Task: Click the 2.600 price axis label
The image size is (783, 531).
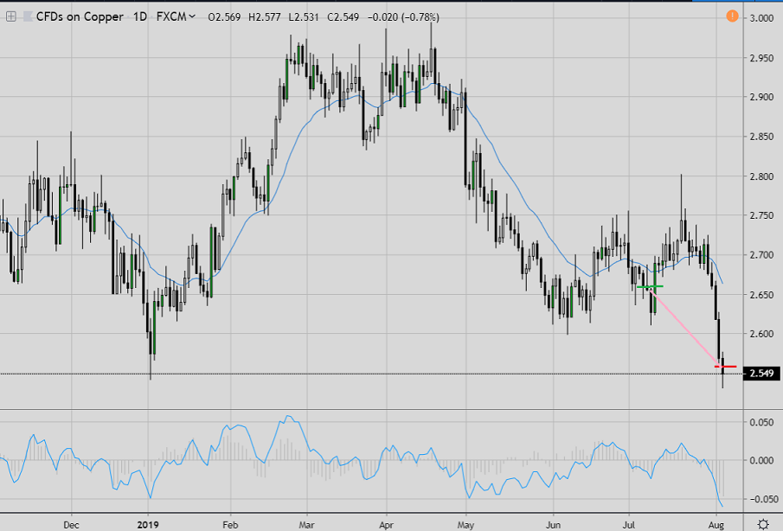Action: point(762,334)
